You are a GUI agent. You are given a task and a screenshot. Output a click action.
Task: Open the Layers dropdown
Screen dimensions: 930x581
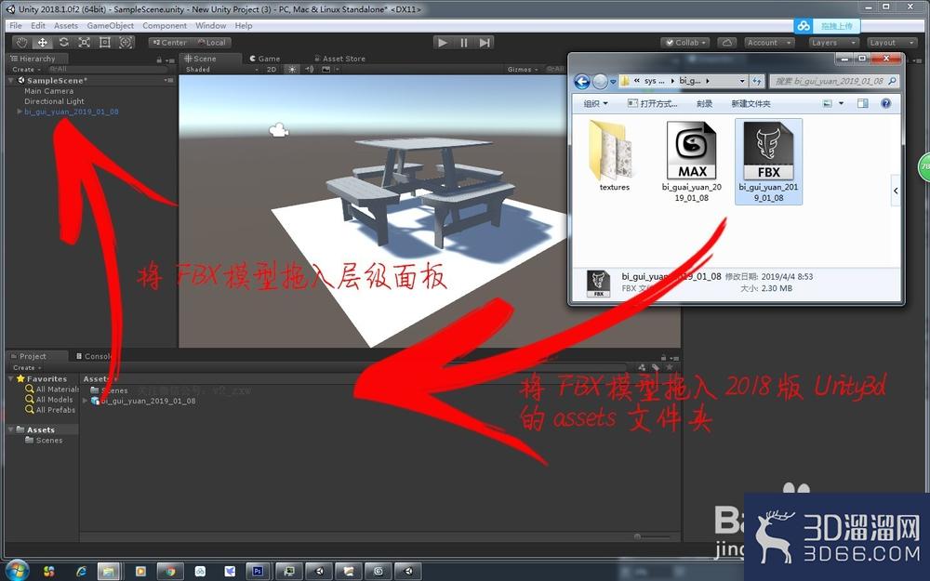833,43
